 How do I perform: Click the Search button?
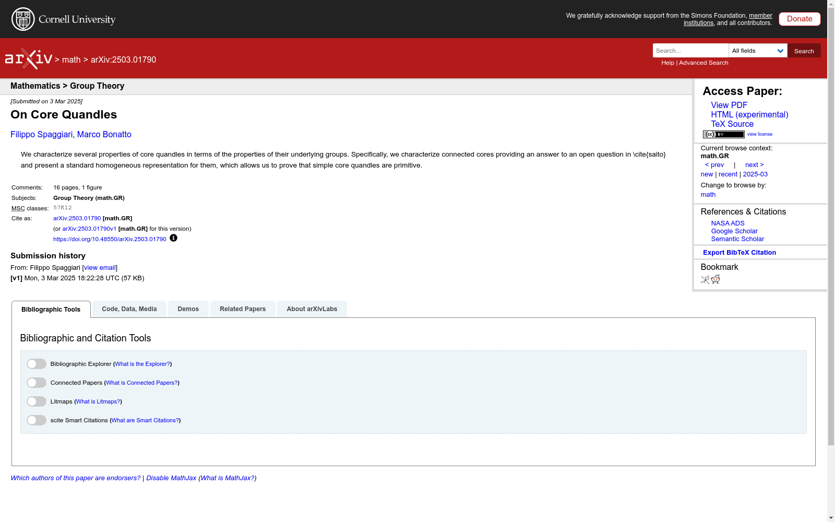[804, 51]
